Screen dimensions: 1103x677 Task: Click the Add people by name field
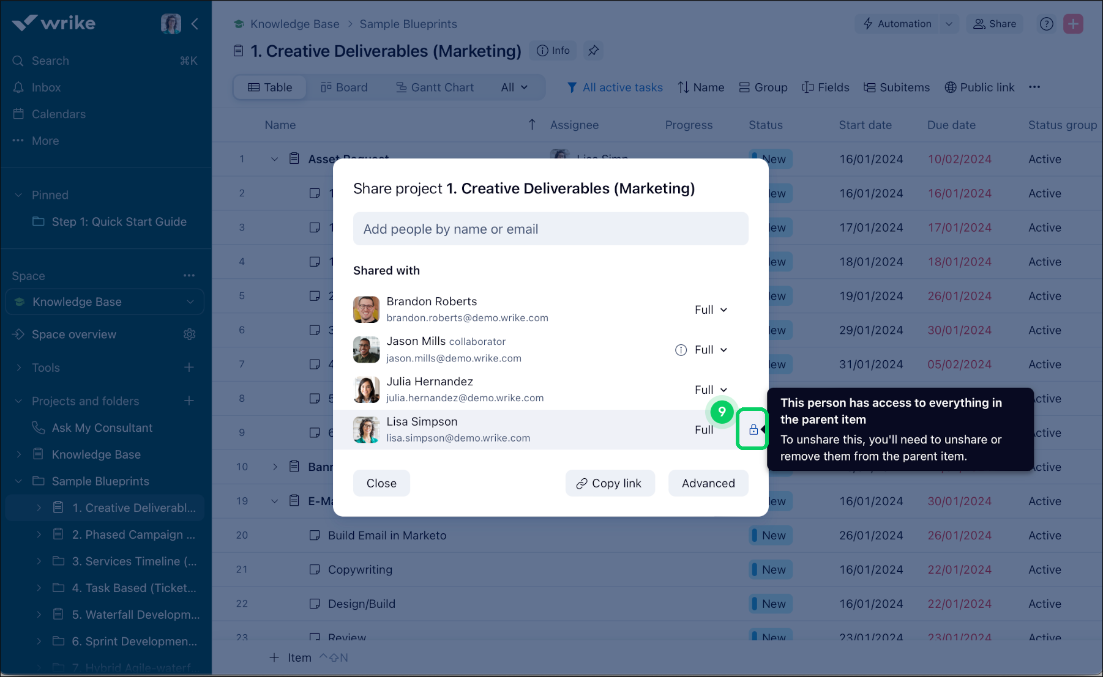coord(550,229)
